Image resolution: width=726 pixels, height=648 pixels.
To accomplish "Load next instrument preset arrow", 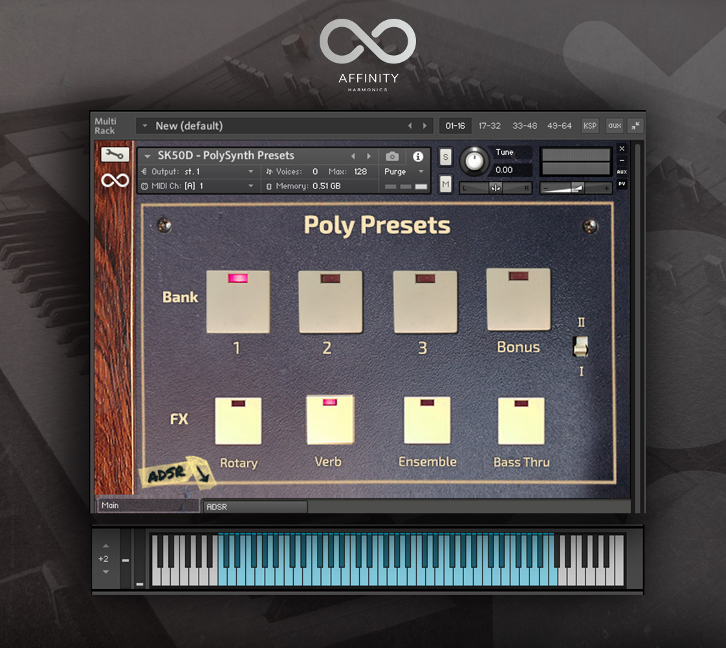I will click(x=369, y=156).
